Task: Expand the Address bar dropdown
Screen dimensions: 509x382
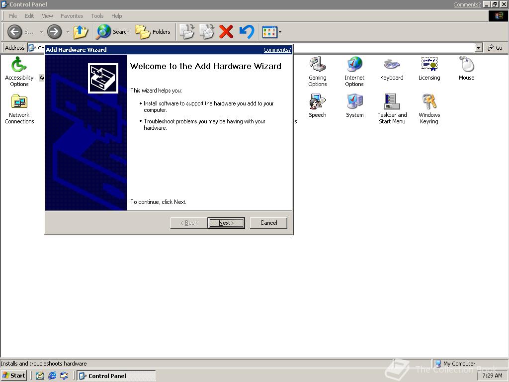Action: (x=478, y=48)
